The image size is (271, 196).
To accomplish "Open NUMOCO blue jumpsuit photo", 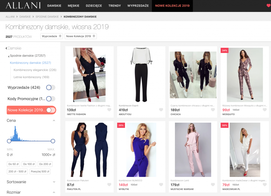I will (141, 150).
